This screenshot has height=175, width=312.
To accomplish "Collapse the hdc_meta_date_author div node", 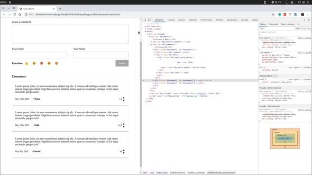I will click(157, 57).
